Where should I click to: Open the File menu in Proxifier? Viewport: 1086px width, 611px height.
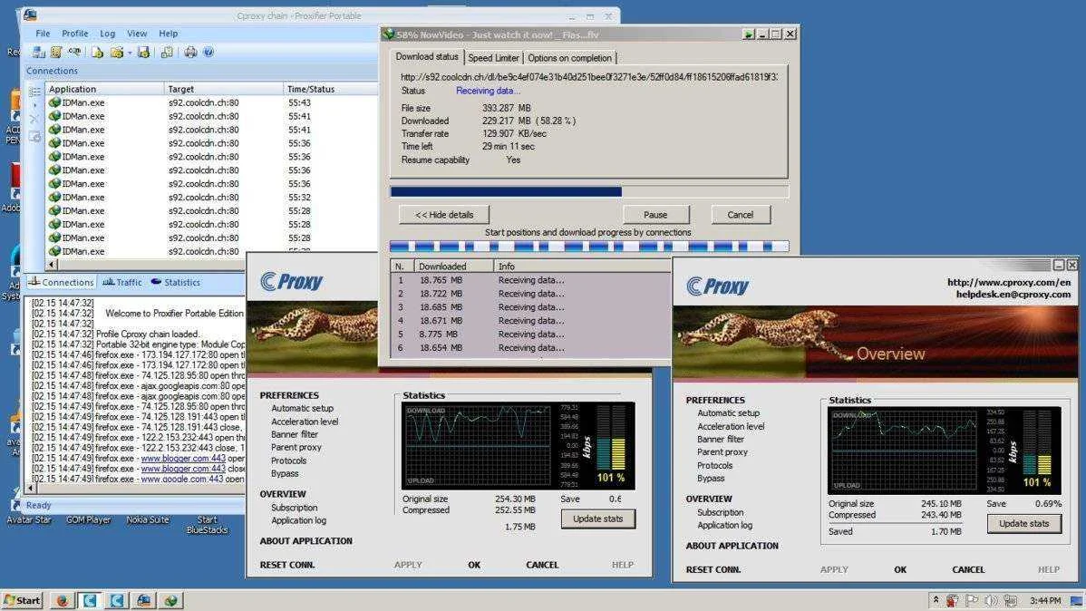[x=43, y=34]
